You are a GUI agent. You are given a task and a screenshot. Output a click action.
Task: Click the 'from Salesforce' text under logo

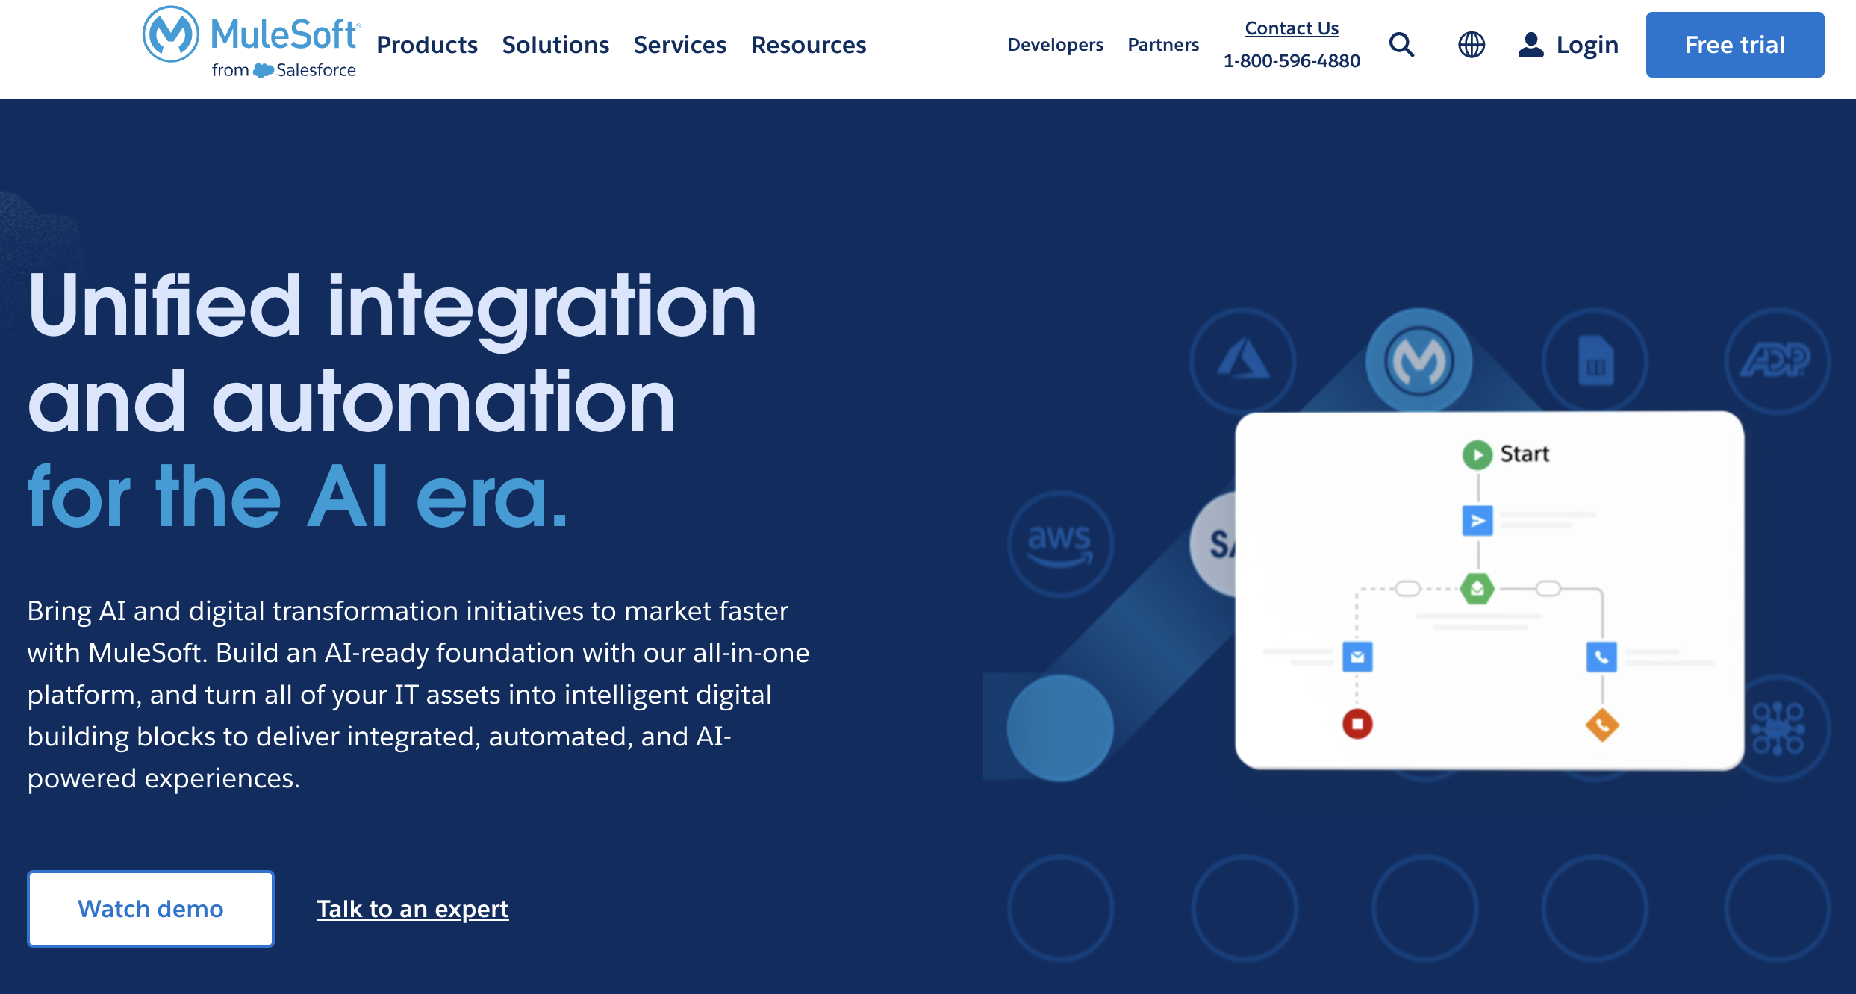(284, 70)
